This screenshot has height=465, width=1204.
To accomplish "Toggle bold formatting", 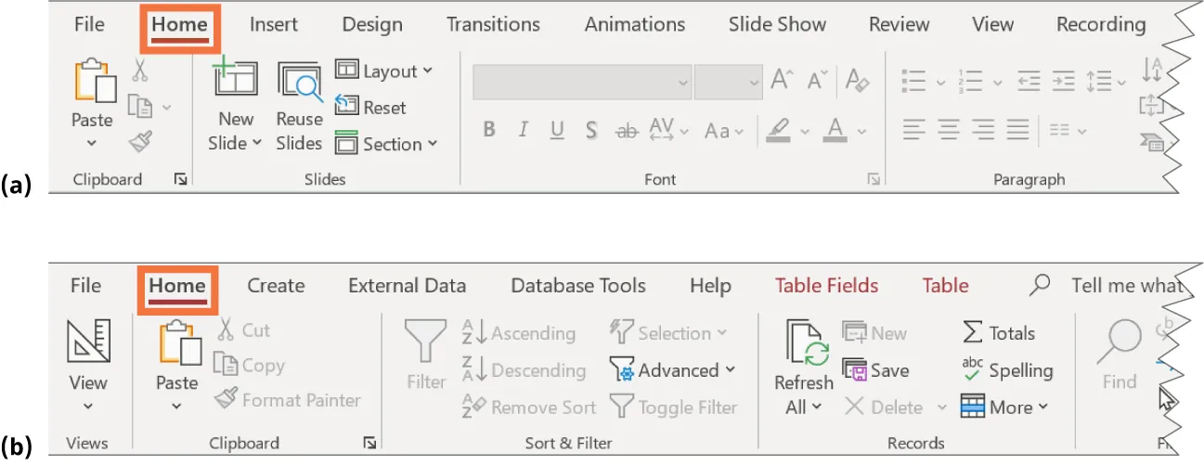I will pyautogui.click(x=489, y=131).
